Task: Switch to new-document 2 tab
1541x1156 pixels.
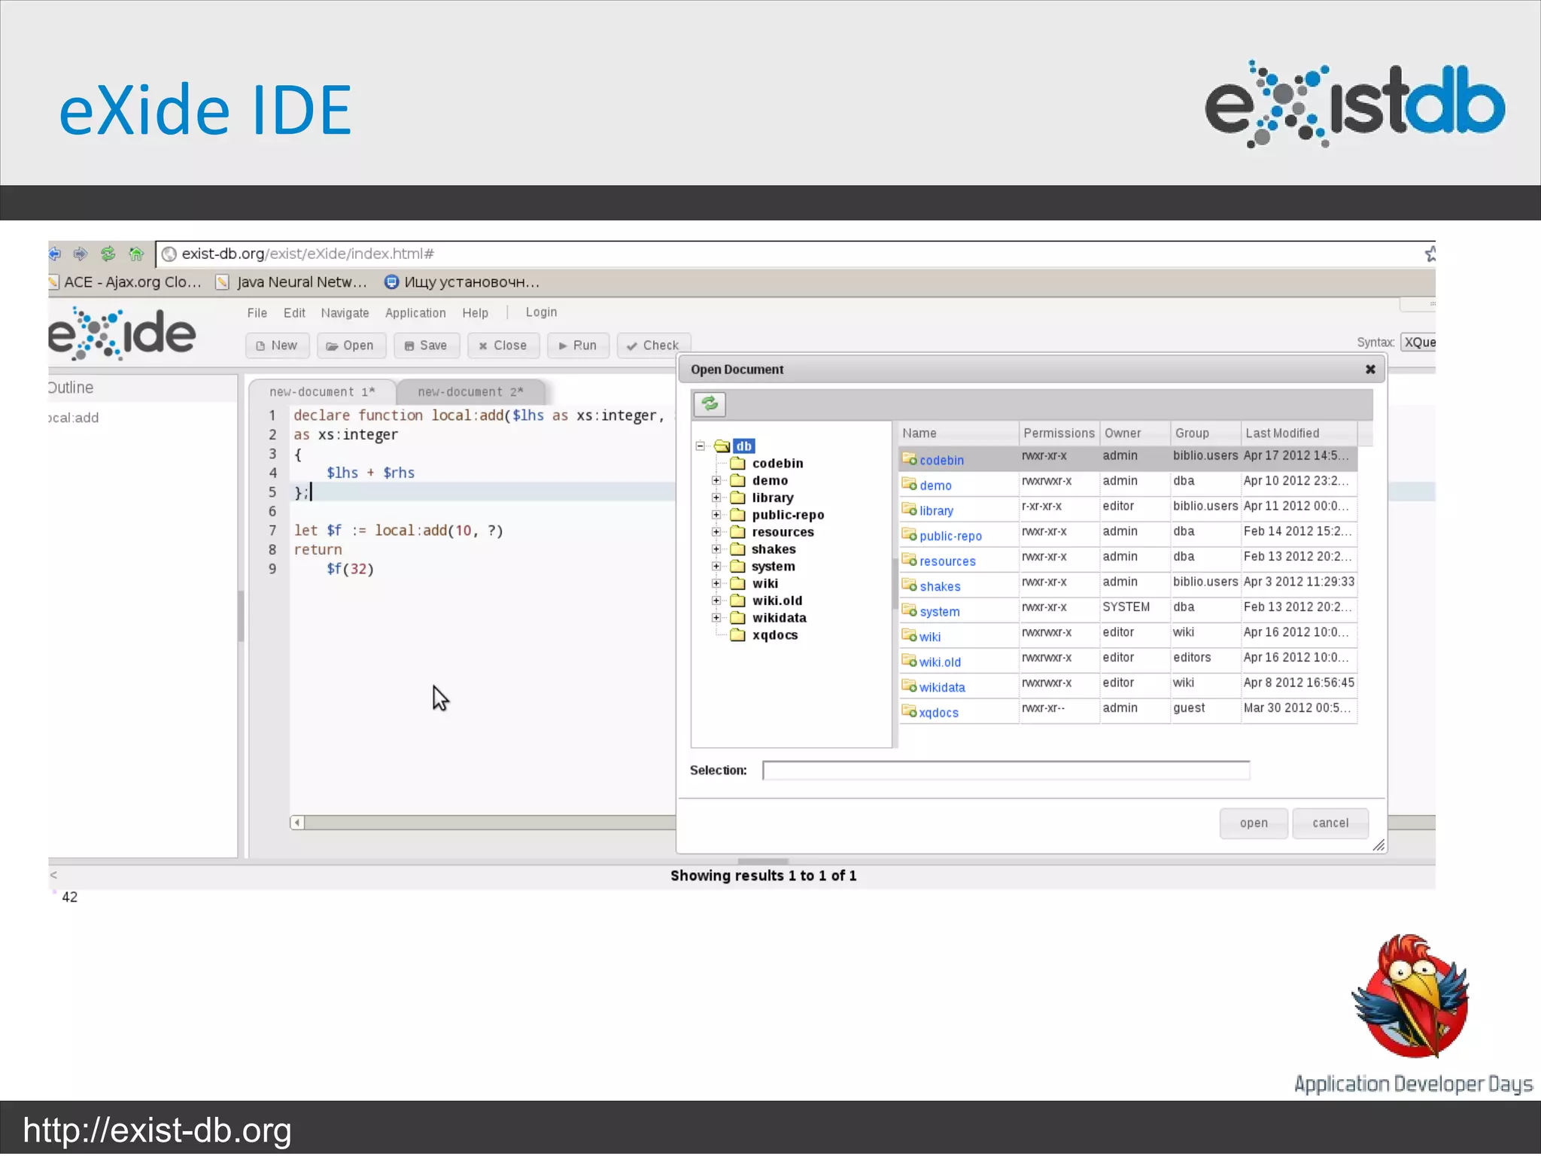Action: 470,392
